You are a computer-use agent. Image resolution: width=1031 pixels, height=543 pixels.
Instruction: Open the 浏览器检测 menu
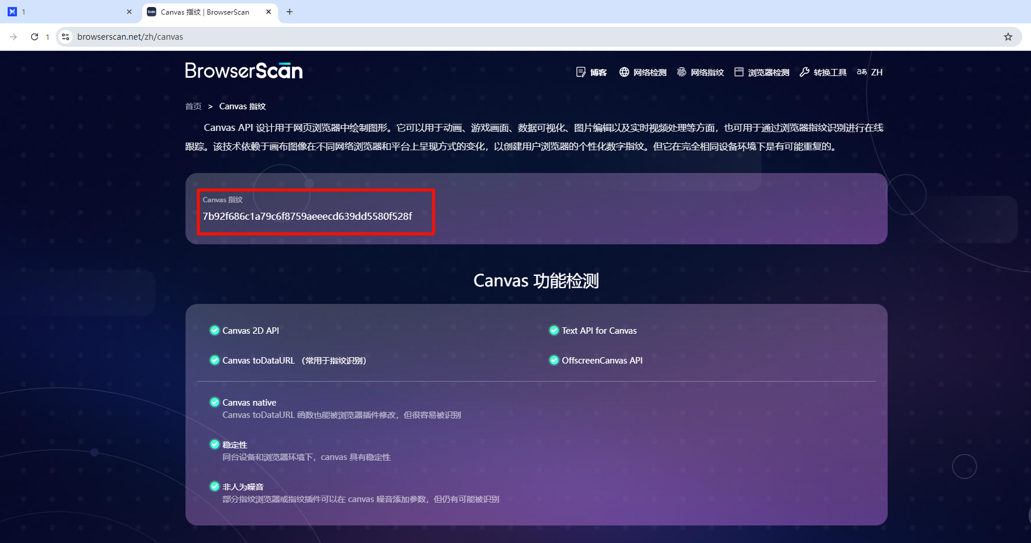pyautogui.click(x=762, y=72)
